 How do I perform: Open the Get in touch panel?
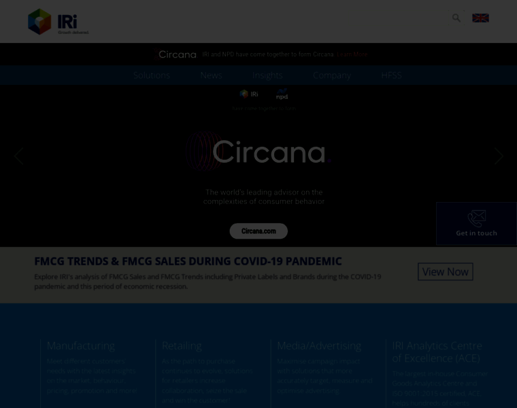click(x=476, y=224)
